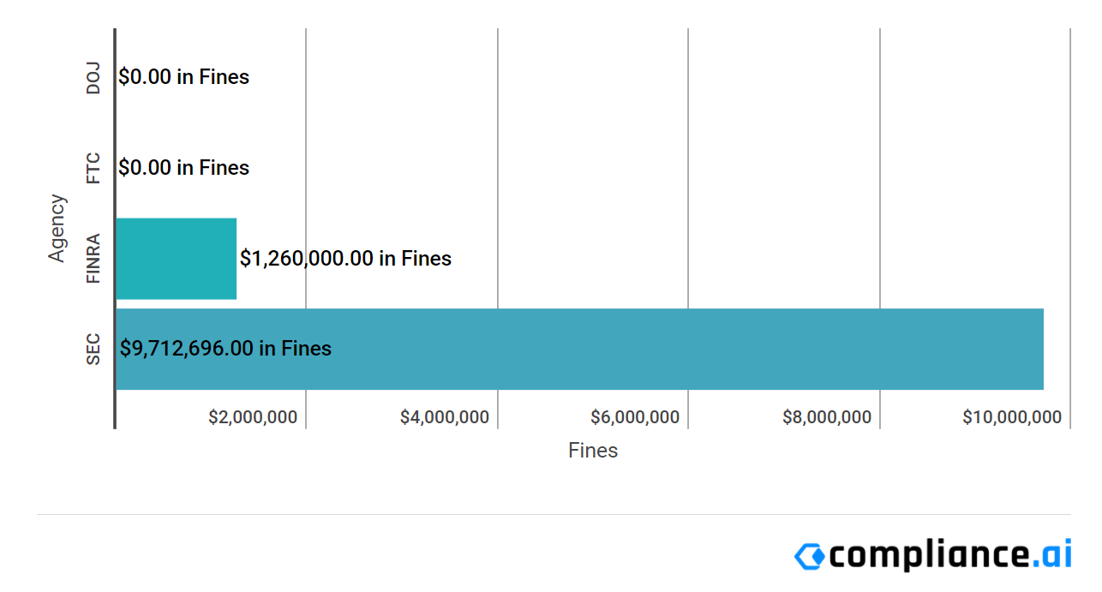Click the $4,000,000 axis tick label
The width and height of the screenshot is (1102, 592).
(445, 418)
